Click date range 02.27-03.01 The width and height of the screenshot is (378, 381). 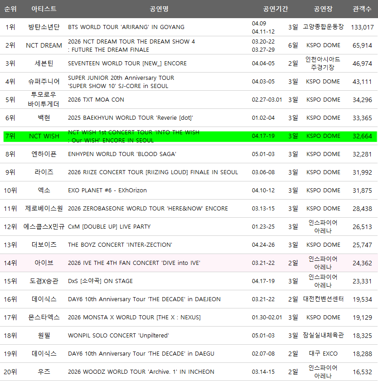point(267,100)
